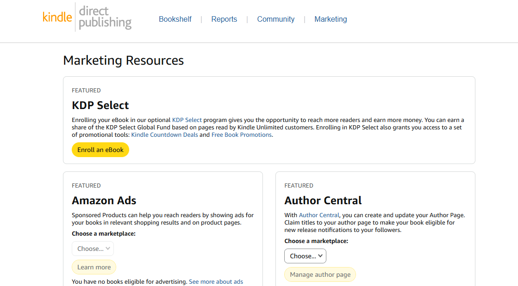Click the See more about ads link

(x=216, y=281)
